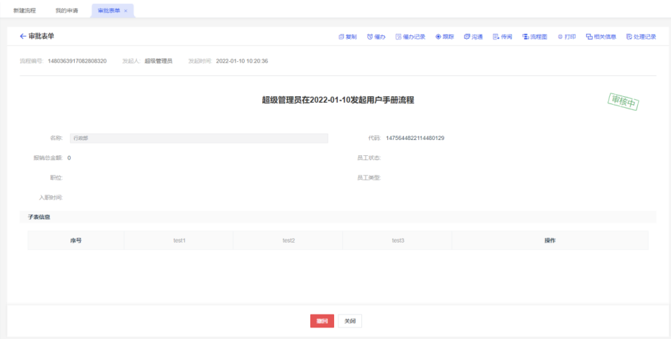Close the 审批表单 tab
This screenshot has height=339, width=671.
(126, 11)
